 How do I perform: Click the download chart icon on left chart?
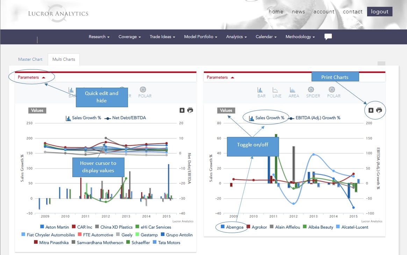coord(181,110)
